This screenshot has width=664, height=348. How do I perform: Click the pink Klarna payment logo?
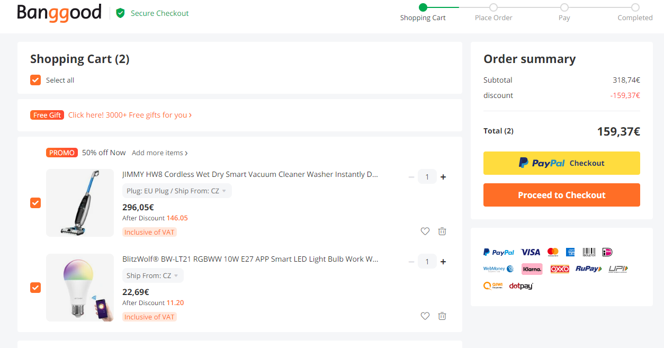pos(532,269)
